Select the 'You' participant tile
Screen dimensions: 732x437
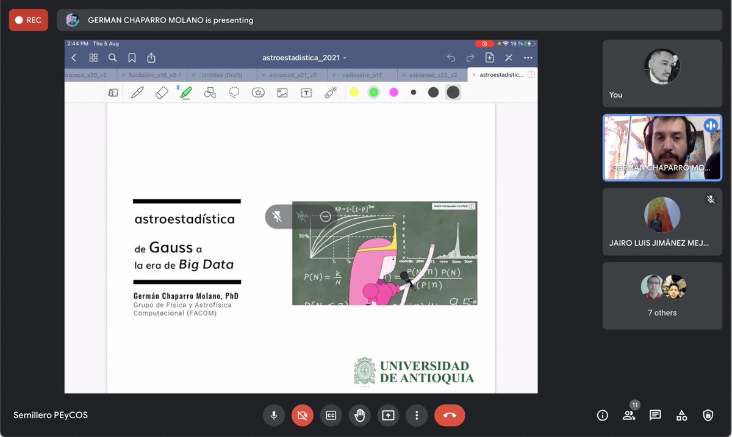[x=662, y=74]
